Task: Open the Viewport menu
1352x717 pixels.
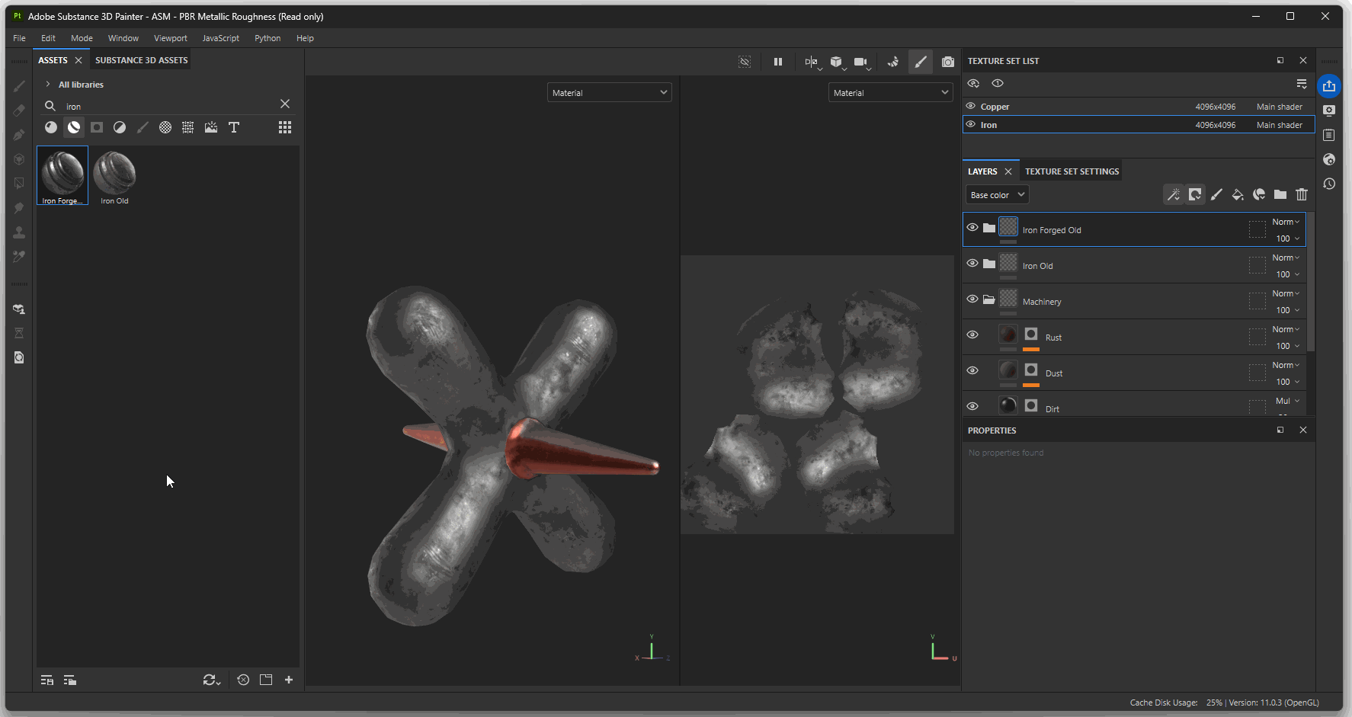Action: [170, 38]
